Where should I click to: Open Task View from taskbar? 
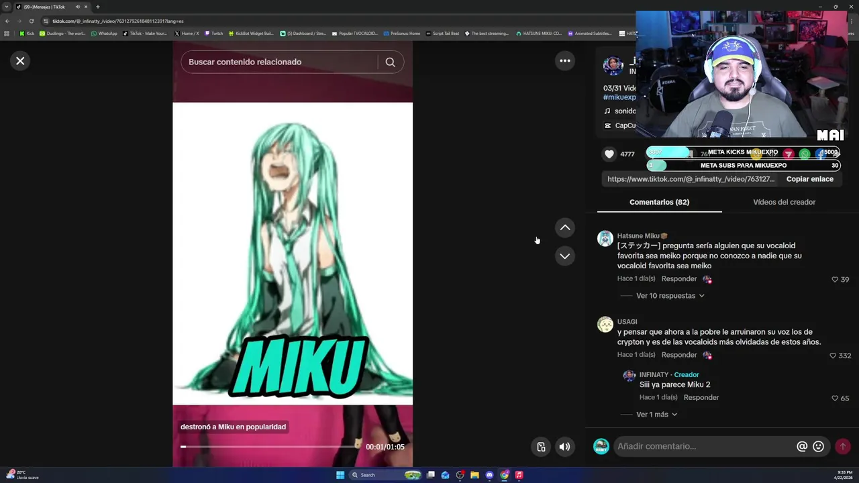tap(430, 475)
